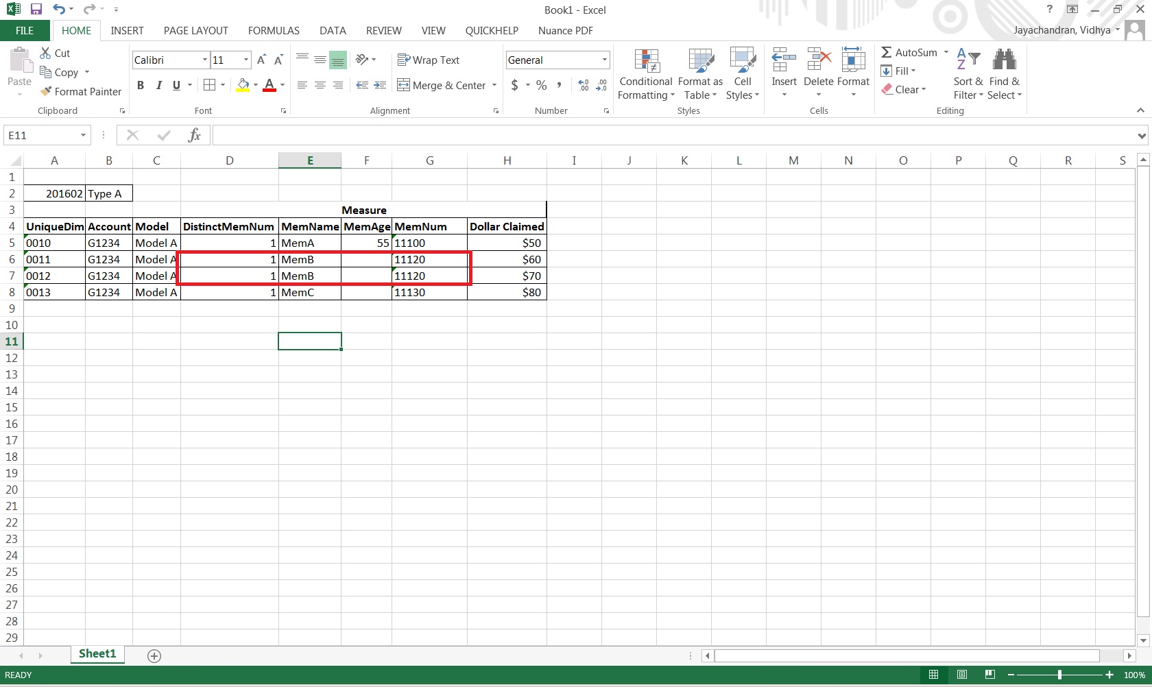Apply red Font Color
This screenshot has width=1152, height=687.
tap(269, 85)
